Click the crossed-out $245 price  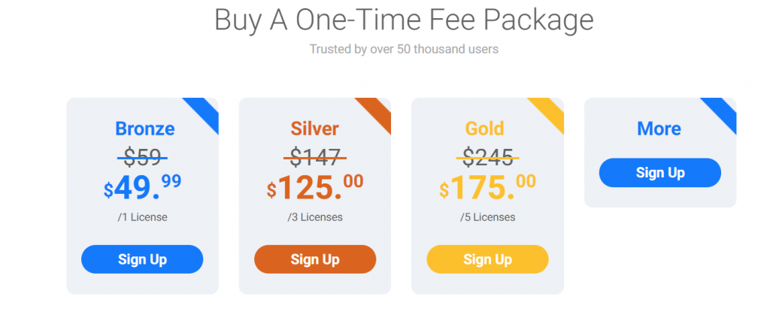487,158
